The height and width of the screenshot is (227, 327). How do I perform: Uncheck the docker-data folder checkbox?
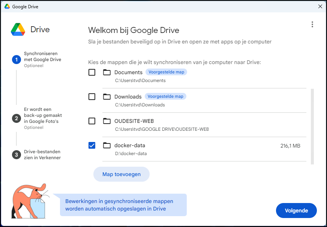[92, 145]
